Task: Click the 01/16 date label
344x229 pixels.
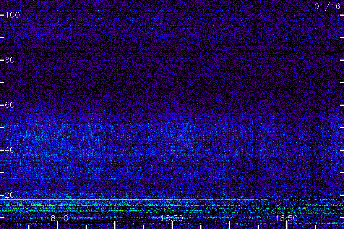Action: pos(327,6)
